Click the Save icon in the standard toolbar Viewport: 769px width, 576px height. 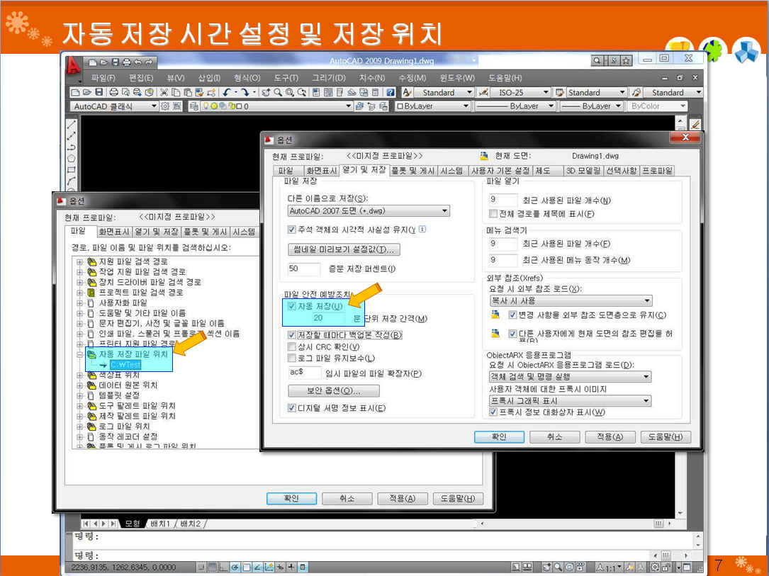99,92
